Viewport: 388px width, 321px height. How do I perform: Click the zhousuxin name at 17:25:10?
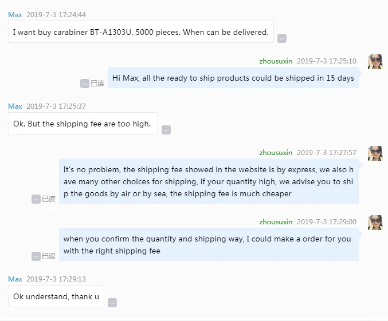point(276,61)
